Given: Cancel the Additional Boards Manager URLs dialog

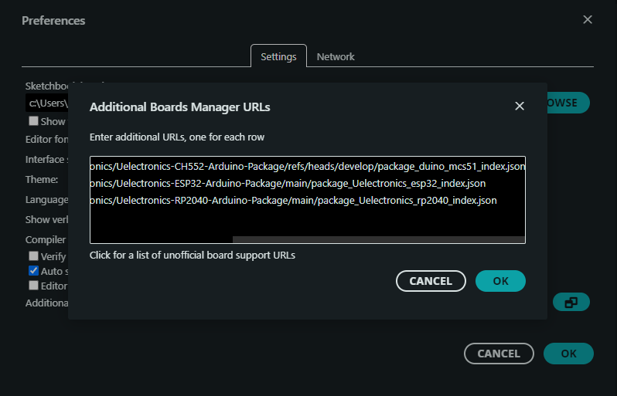Looking at the screenshot, I should (431, 281).
